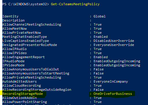The height and width of the screenshot is (105, 148).
Task: Select the Identity property name
Action: tap(10, 16)
